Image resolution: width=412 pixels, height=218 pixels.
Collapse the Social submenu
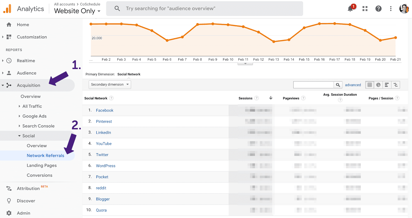coord(19,136)
